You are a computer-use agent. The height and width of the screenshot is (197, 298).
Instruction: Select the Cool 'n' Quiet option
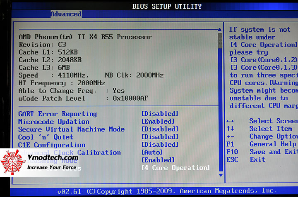46,137
